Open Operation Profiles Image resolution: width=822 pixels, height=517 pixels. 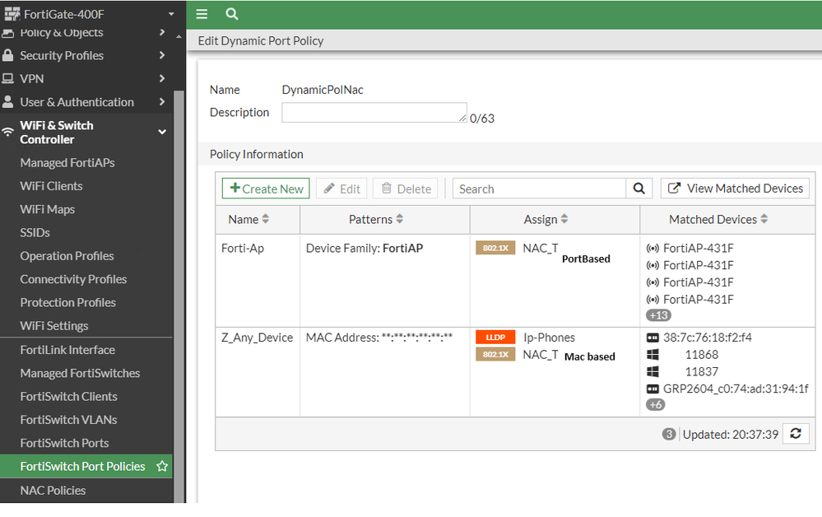pos(67,256)
